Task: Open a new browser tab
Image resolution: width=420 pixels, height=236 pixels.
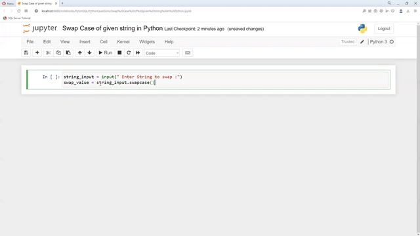Action: click(62, 3)
